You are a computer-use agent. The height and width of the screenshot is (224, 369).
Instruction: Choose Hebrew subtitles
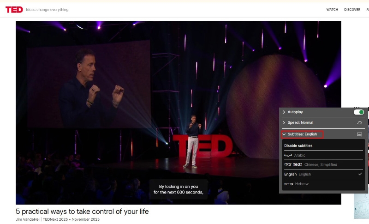(x=323, y=184)
